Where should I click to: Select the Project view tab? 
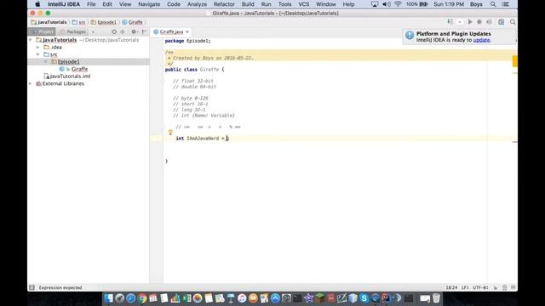point(43,31)
